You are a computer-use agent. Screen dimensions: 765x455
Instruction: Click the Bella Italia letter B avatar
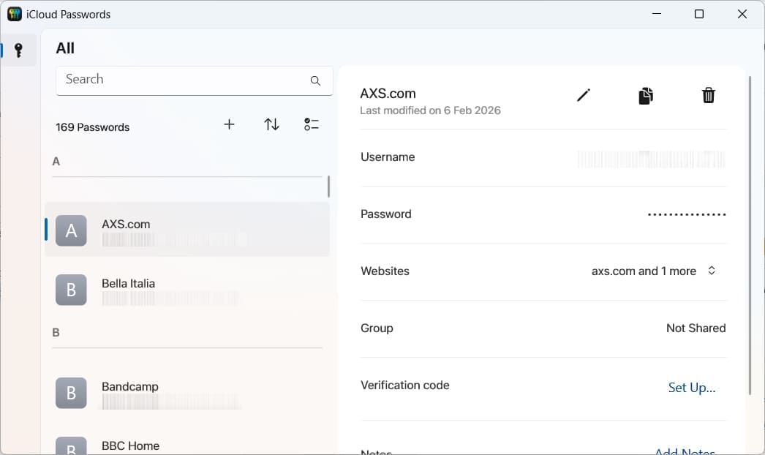tap(71, 290)
